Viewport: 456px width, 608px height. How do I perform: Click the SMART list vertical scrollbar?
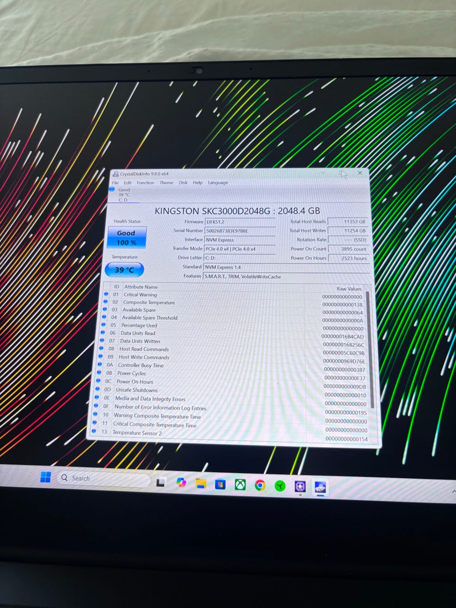[x=369, y=350]
